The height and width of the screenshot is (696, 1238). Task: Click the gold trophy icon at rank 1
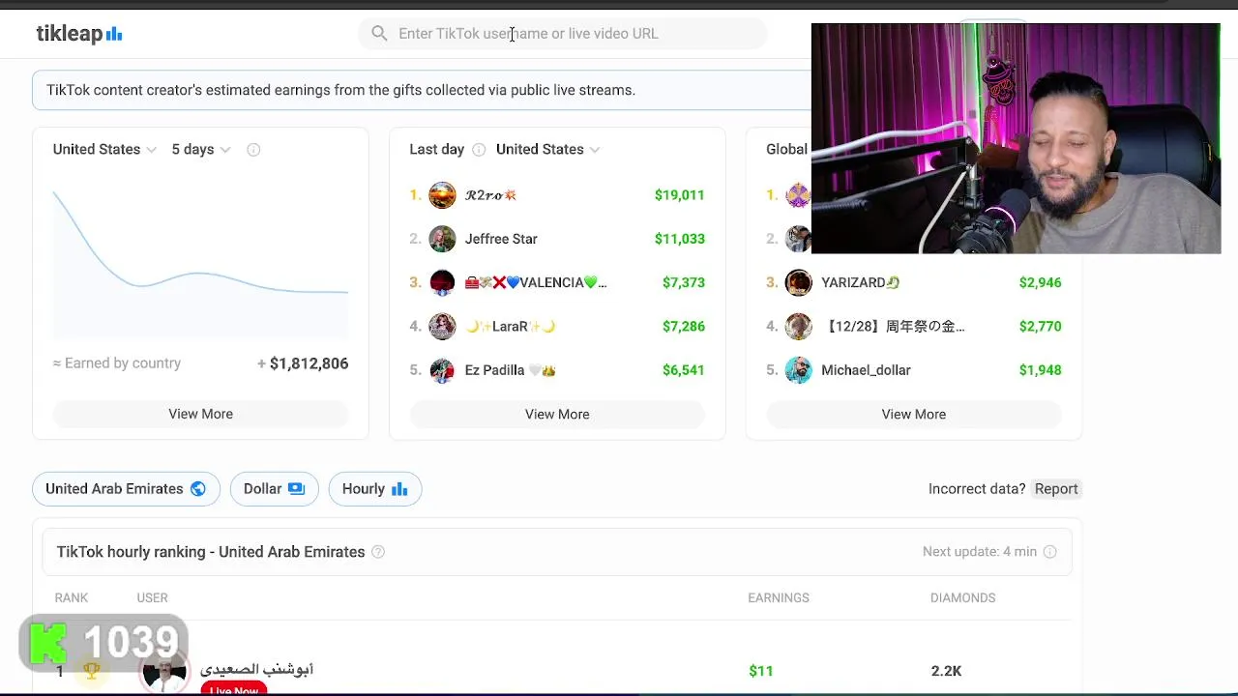point(92,671)
